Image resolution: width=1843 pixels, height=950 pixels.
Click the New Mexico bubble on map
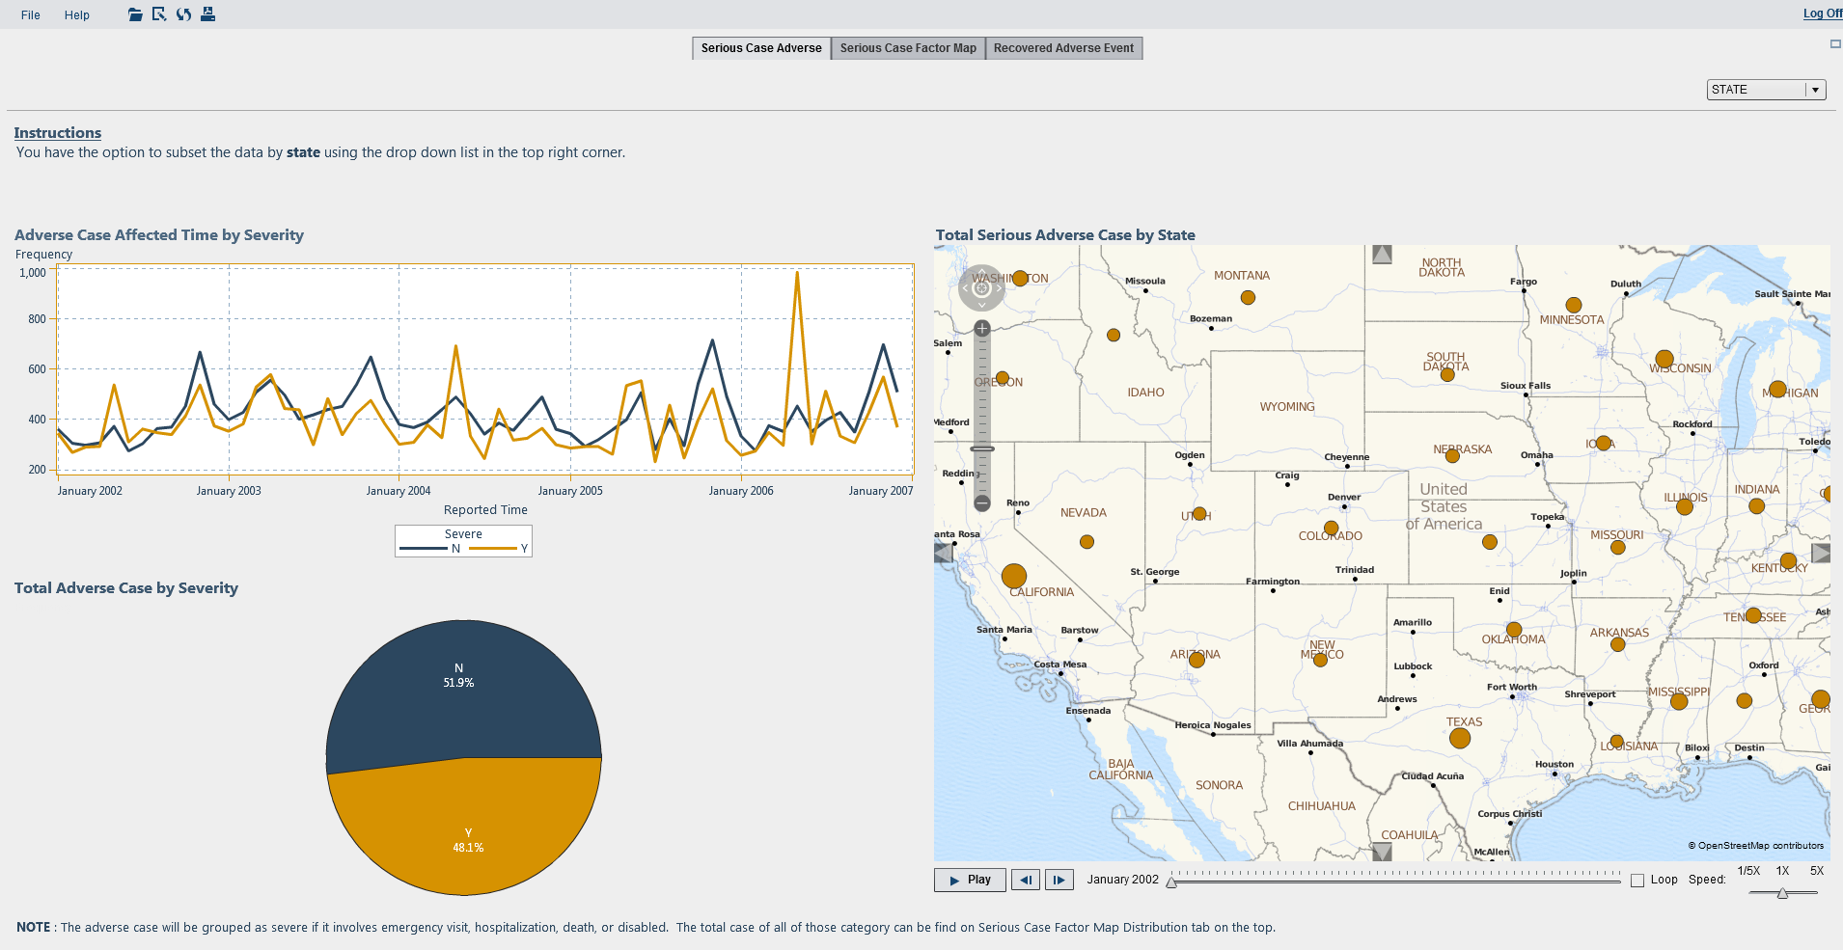(1321, 660)
